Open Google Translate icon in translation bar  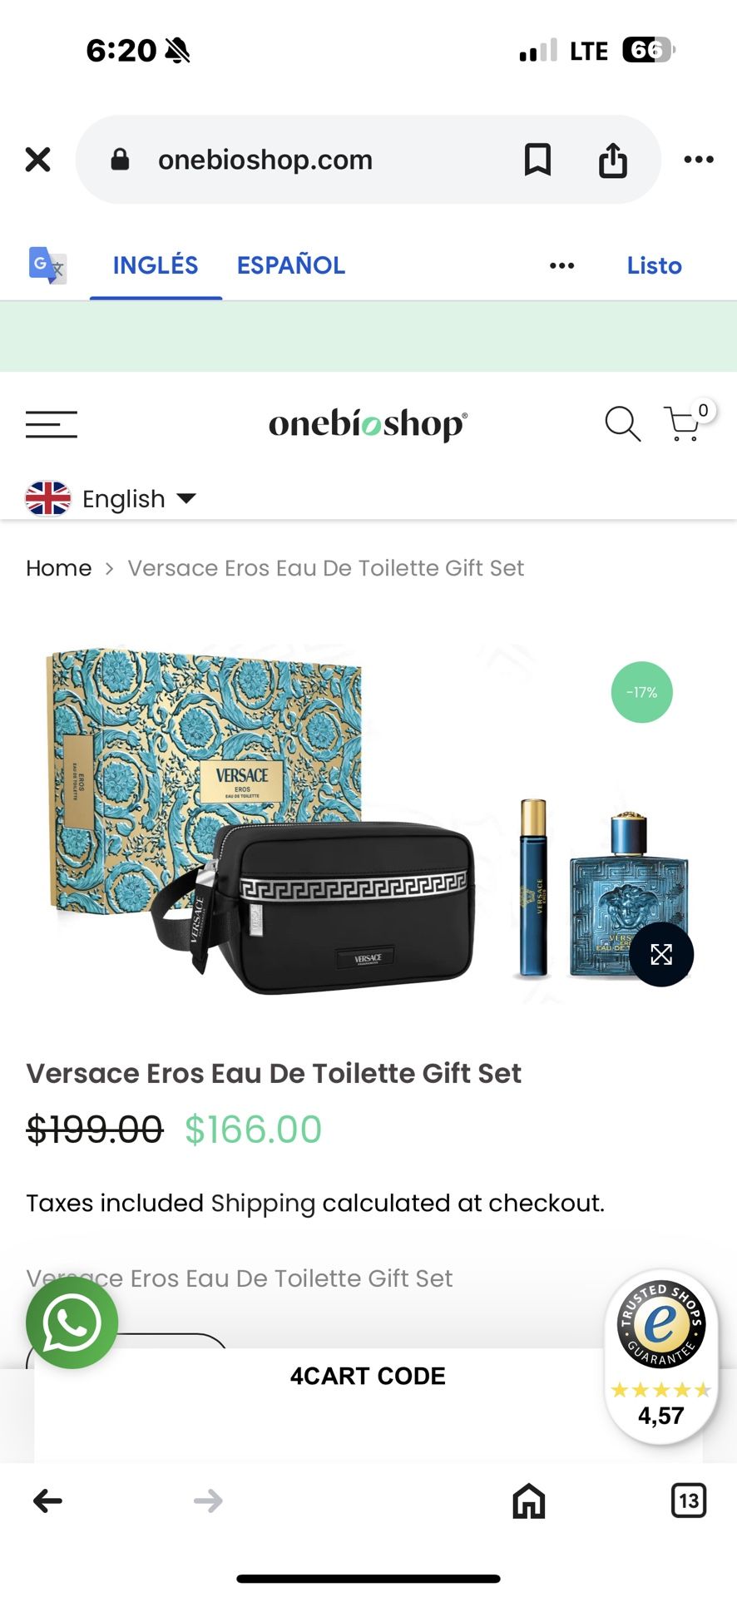pos(47,265)
